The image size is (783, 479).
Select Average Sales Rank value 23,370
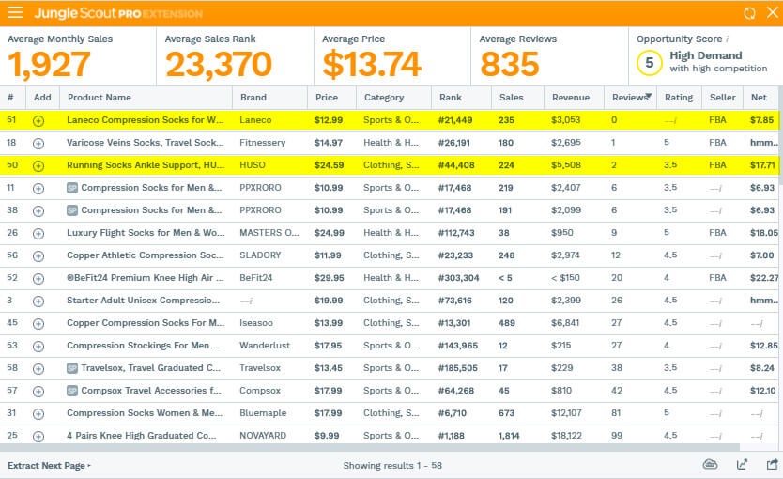(x=219, y=65)
